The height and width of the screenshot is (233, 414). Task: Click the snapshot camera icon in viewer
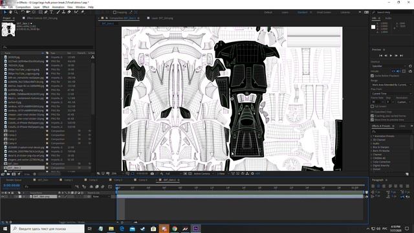point(152,173)
